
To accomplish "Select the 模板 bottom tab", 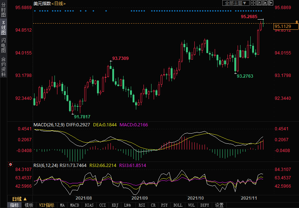I will 29,205.
